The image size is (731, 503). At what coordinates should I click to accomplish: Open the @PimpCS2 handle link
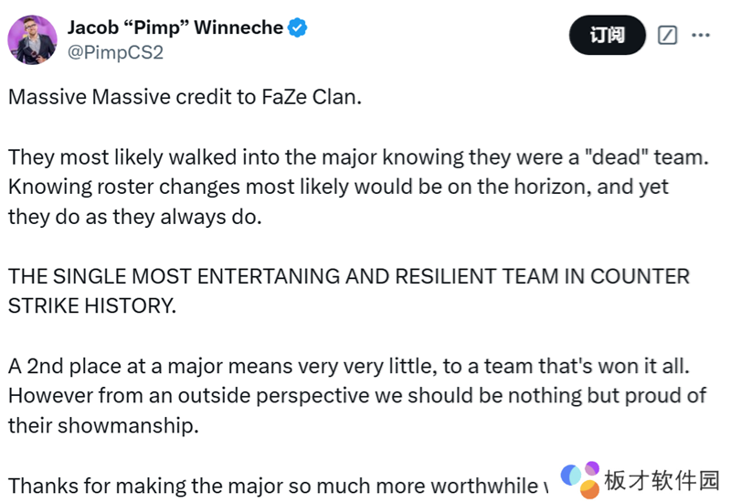(115, 52)
